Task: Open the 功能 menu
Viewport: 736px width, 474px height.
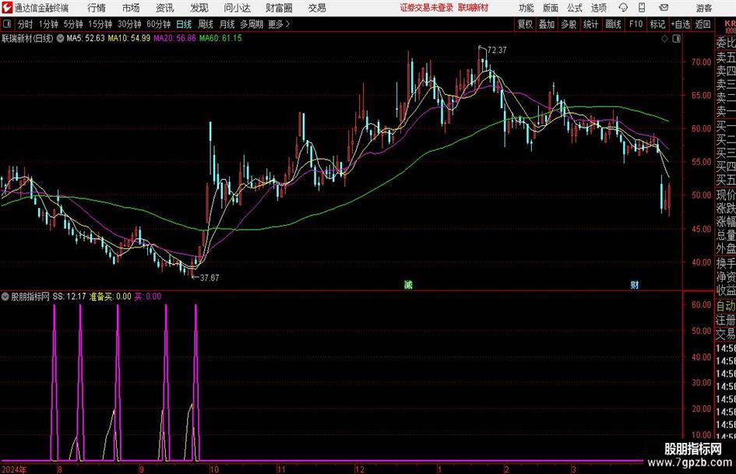Action: [526, 8]
